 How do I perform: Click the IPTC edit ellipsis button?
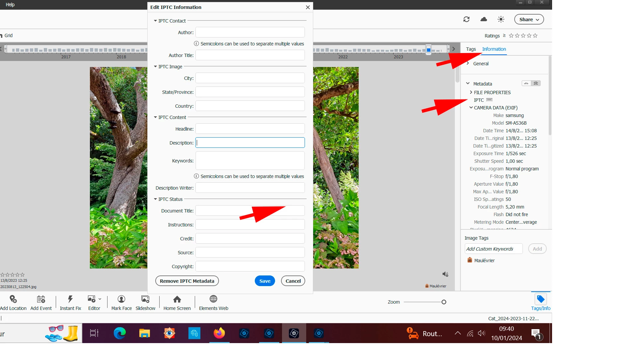coord(489,100)
